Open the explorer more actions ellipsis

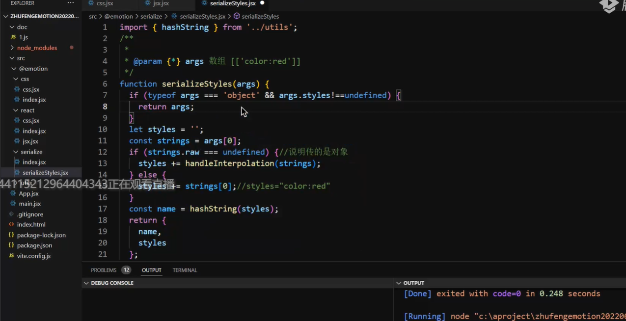(x=71, y=3)
